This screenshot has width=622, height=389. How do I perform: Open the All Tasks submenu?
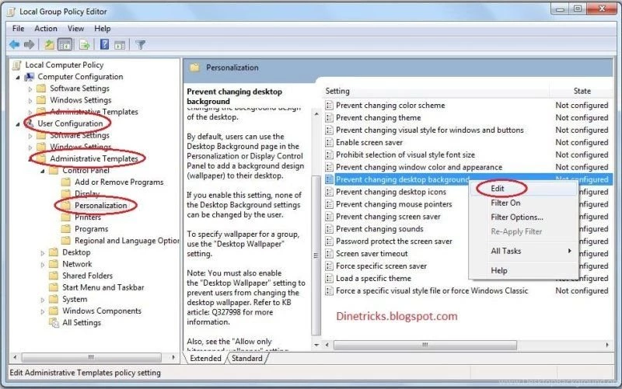click(x=523, y=251)
